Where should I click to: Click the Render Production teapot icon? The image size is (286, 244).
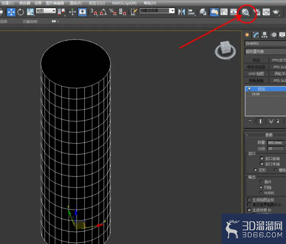[x=276, y=12]
